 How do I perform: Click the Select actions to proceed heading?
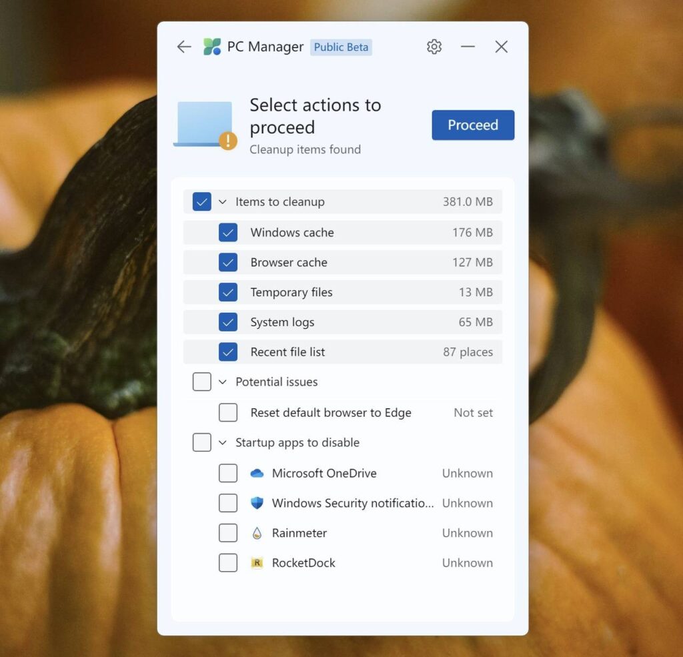[x=315, y=116]
